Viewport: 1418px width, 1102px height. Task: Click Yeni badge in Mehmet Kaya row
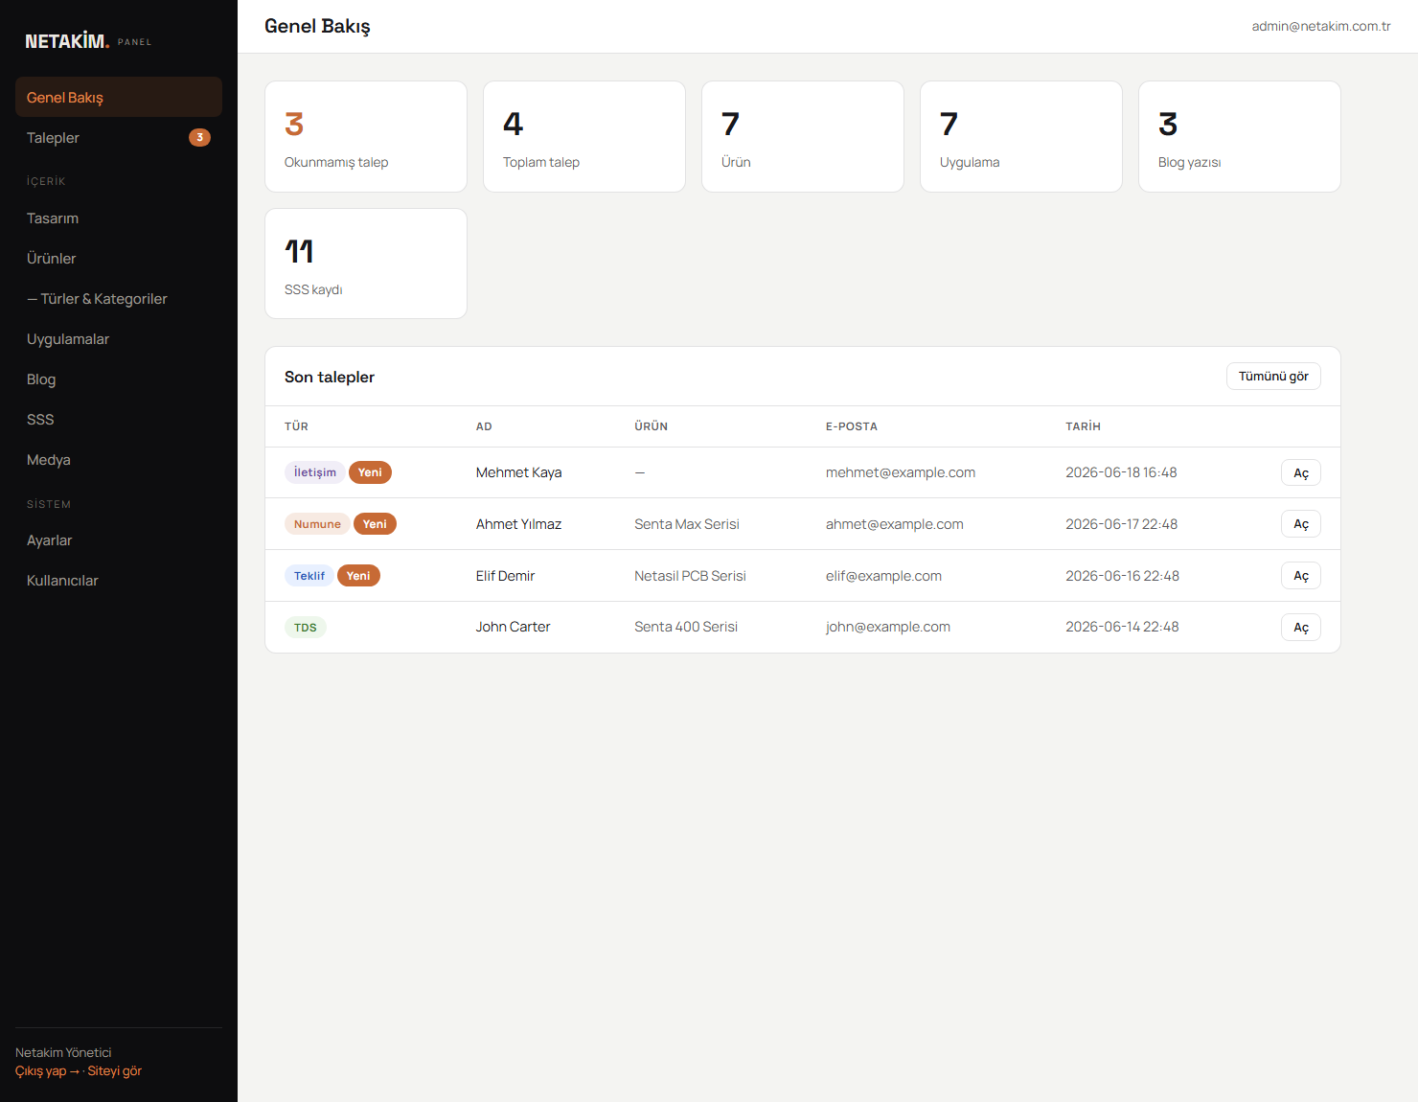(x=370, y=472)
